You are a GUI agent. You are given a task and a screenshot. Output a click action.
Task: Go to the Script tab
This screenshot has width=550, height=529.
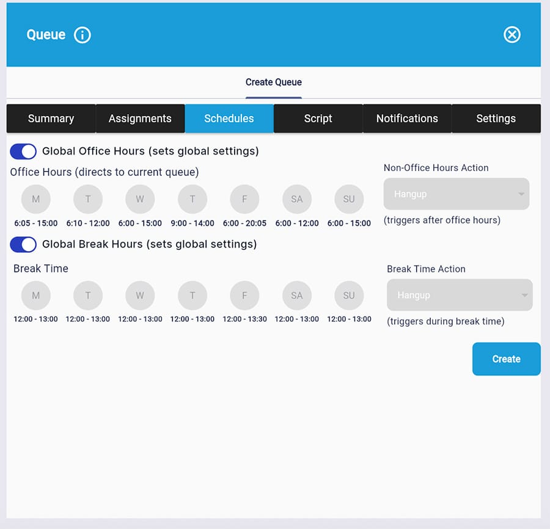point(318,119)
